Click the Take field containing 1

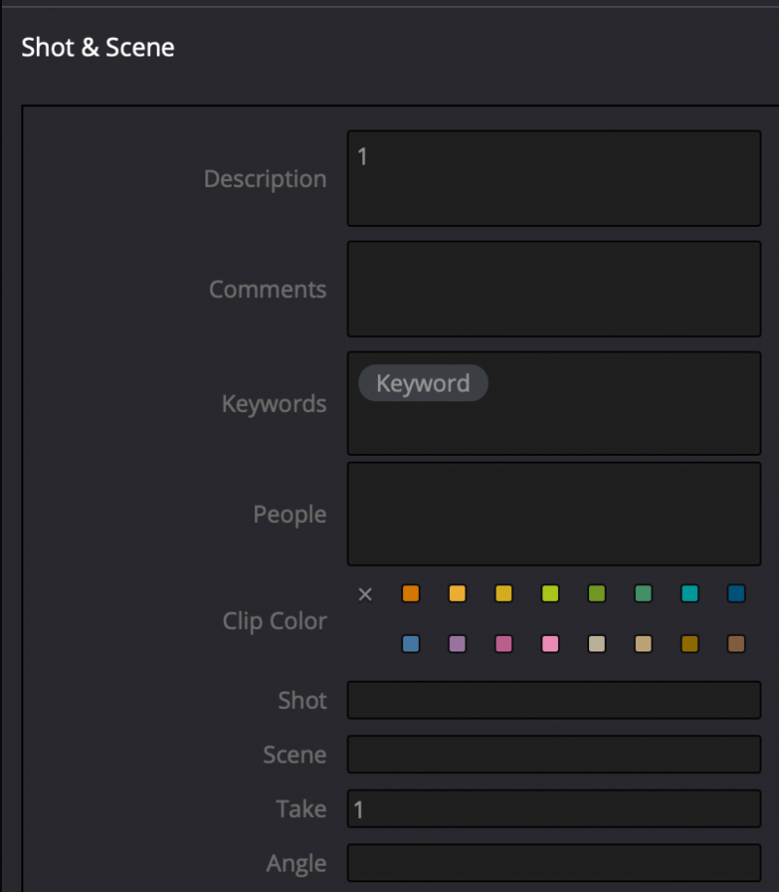553,809
